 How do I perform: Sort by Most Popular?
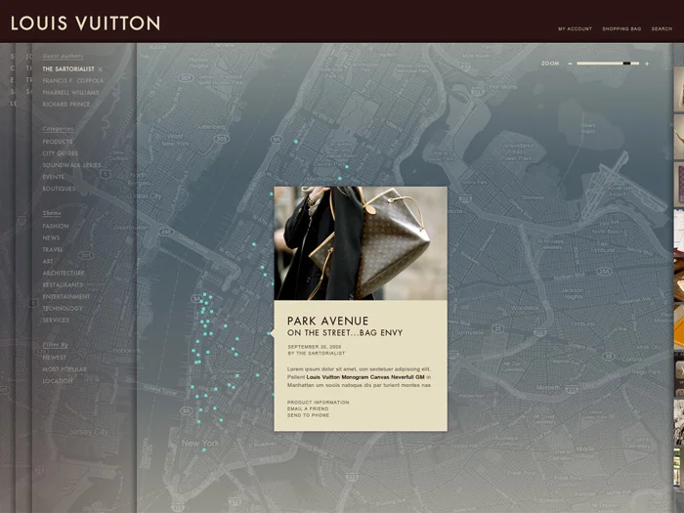pos(64,369)
